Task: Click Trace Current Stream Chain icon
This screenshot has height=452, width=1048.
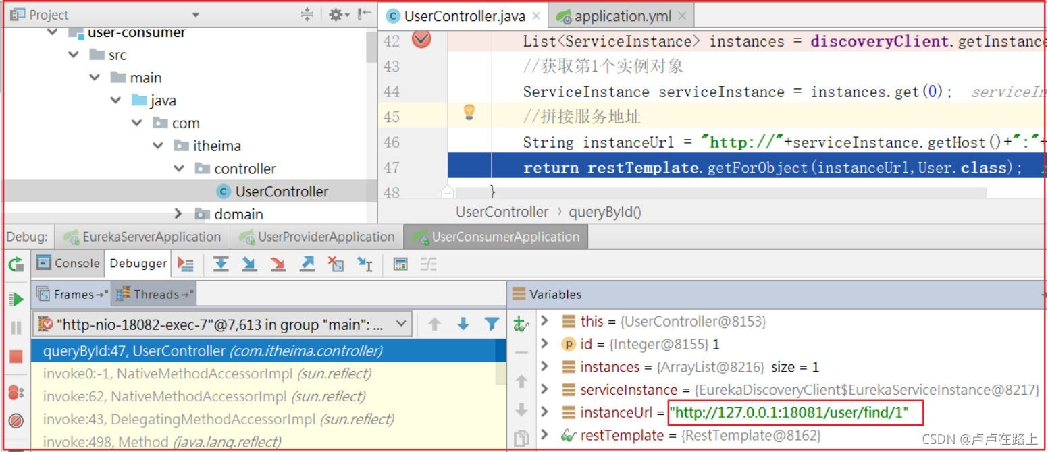Action: coord(429,264)
